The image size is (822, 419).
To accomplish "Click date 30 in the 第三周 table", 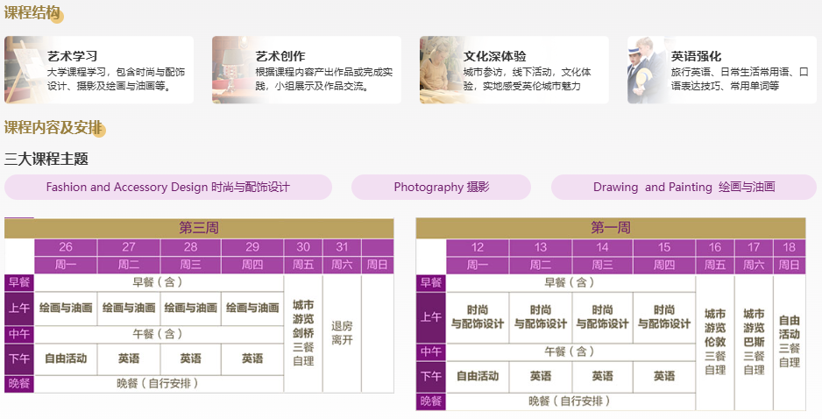I will (303, 247).
